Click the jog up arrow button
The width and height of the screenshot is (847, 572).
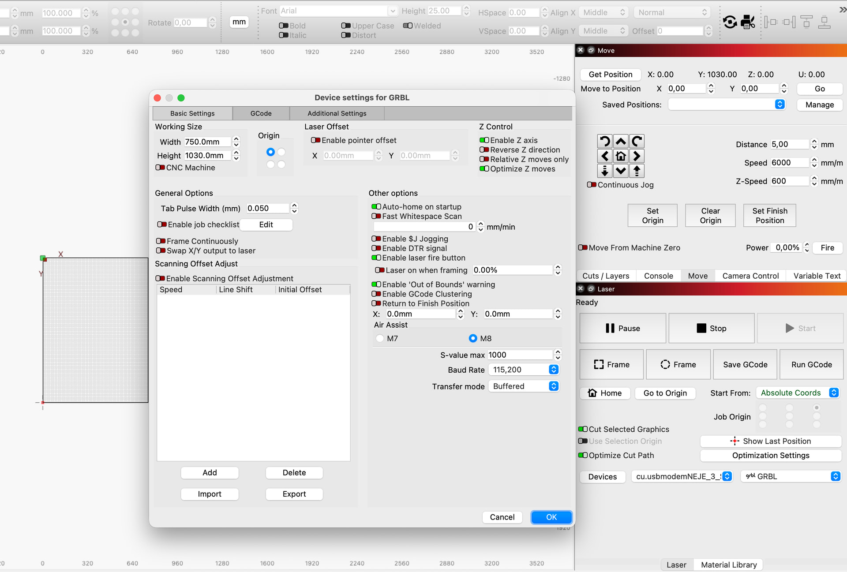point(621,141)
